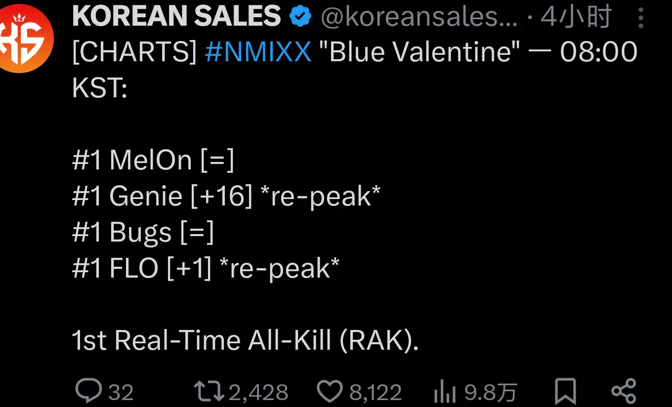Open the #NMIXX hashtag

[x=258, y=52]
